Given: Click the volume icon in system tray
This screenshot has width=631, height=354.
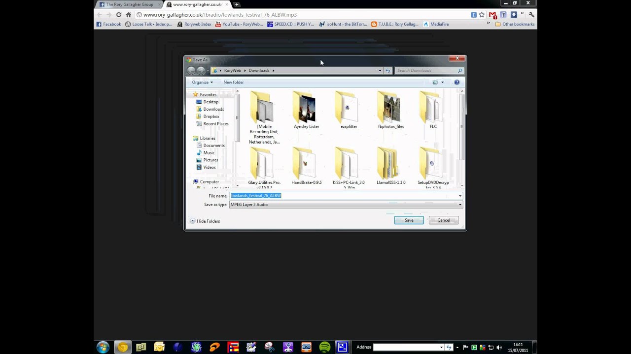Looking at the screenshot, I should click(499, 347).
